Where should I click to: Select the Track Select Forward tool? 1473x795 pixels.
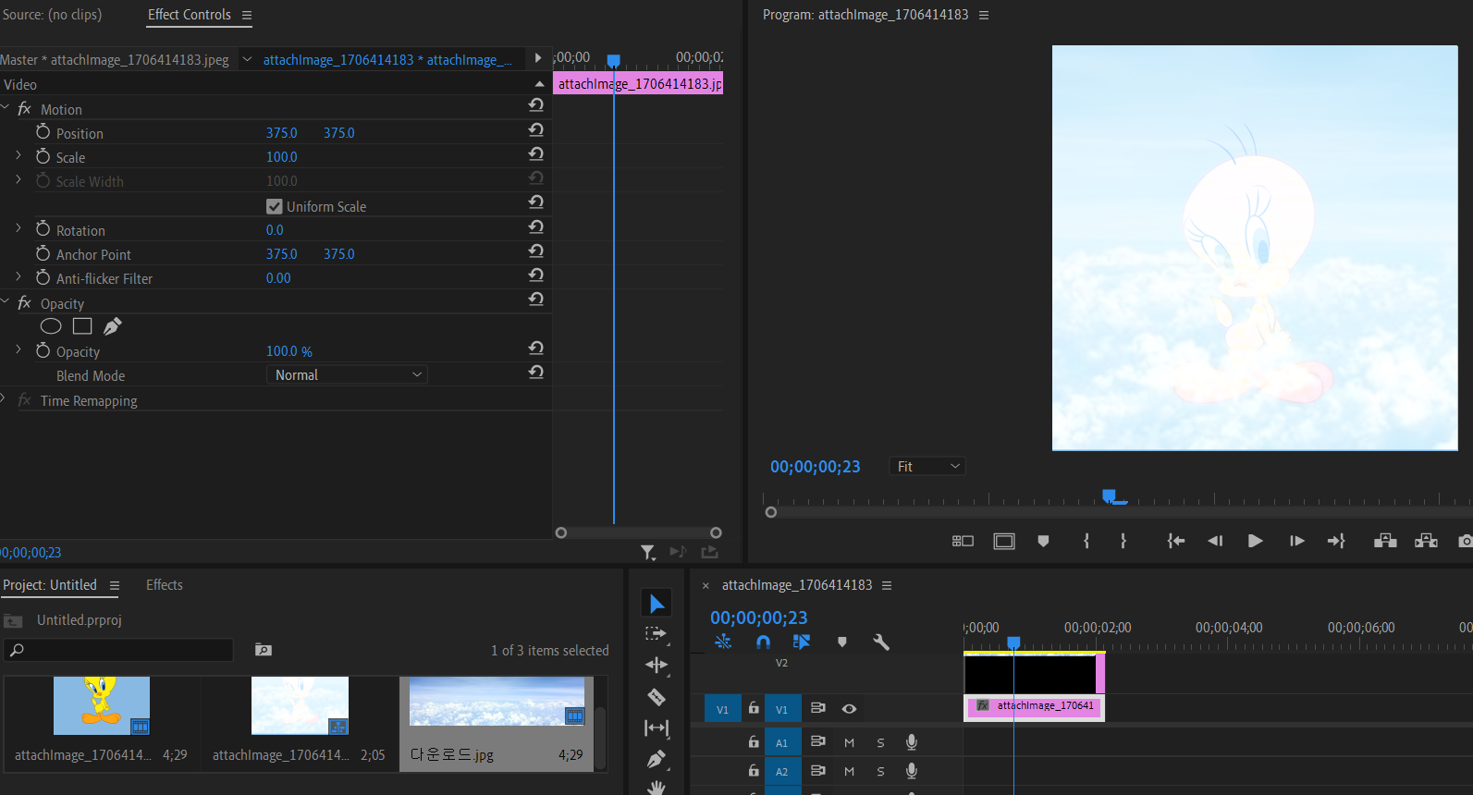[x=657, y=634]
